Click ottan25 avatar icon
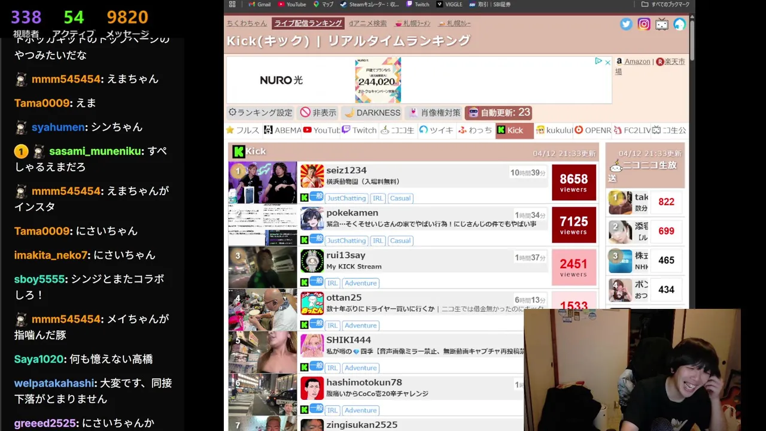This screenshot has height=431, width=766. point(312,303)
